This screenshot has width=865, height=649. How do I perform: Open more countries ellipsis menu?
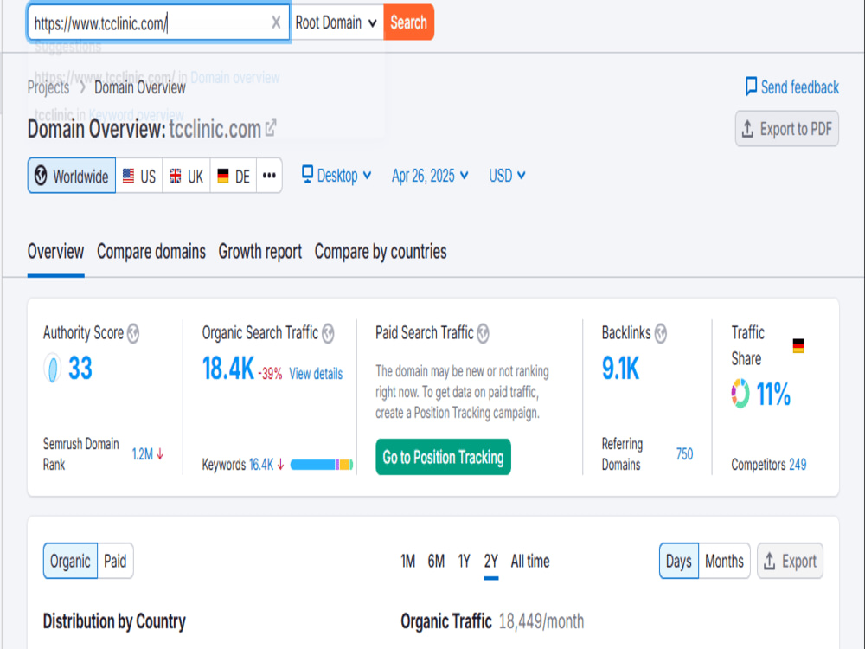(x=269, y=176)
